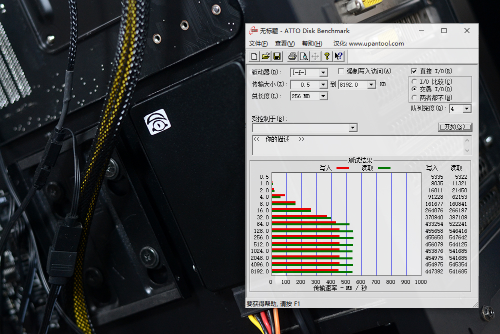Click the move crosshair toolbar icon

[315, 57]
